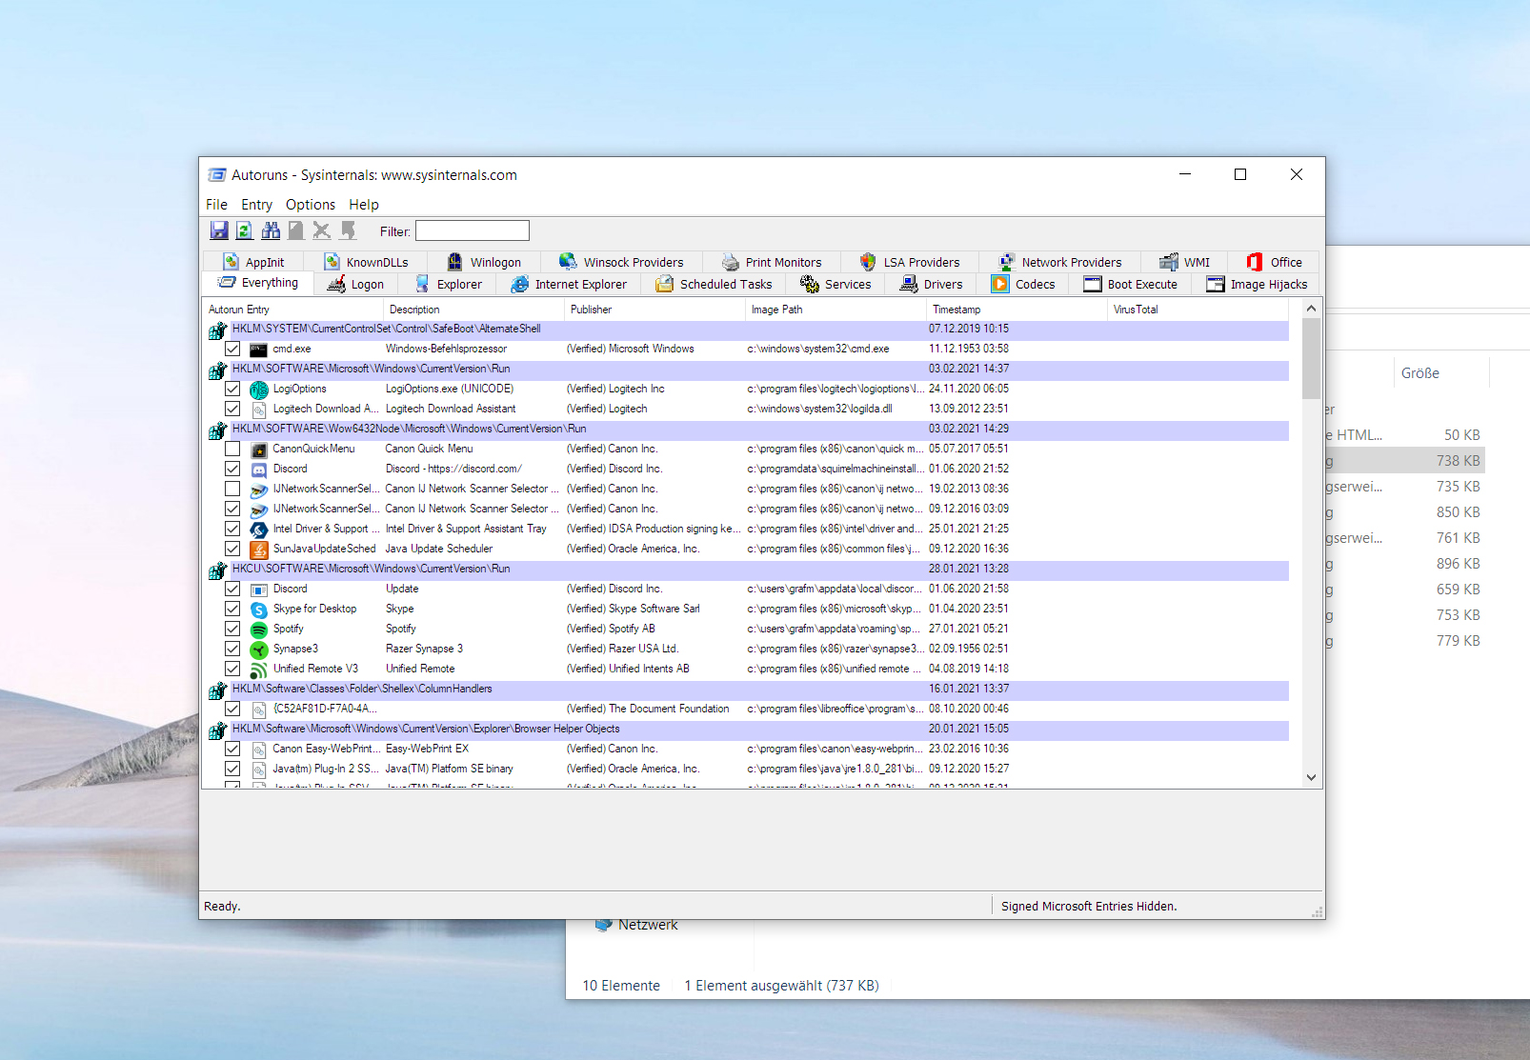Sort by the Publisher column header
Screen dimensions: 1530x1060
654,310
